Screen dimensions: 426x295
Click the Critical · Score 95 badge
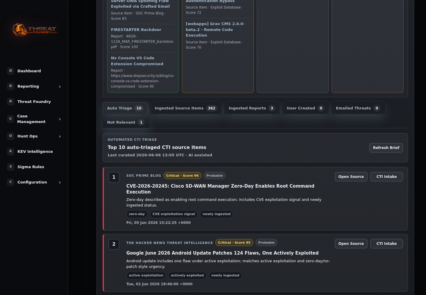point(234,242)
